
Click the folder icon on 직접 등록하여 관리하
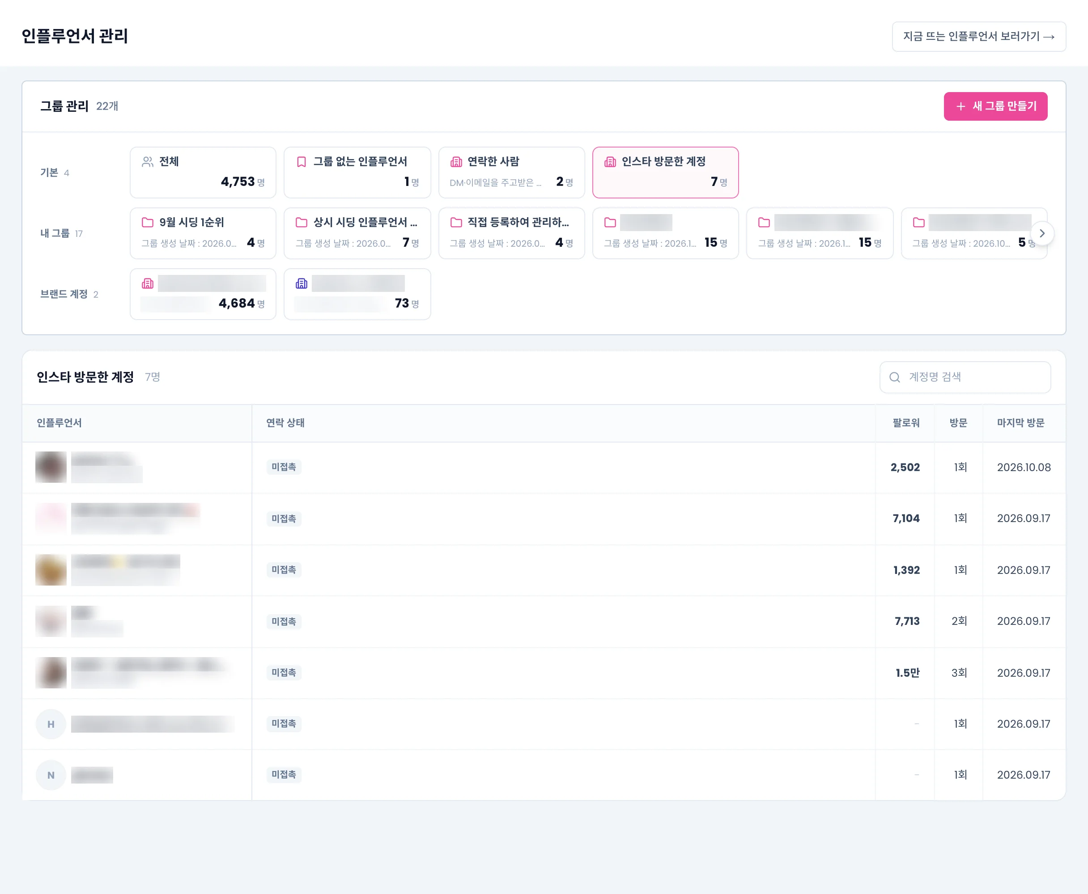pos(456,223)
